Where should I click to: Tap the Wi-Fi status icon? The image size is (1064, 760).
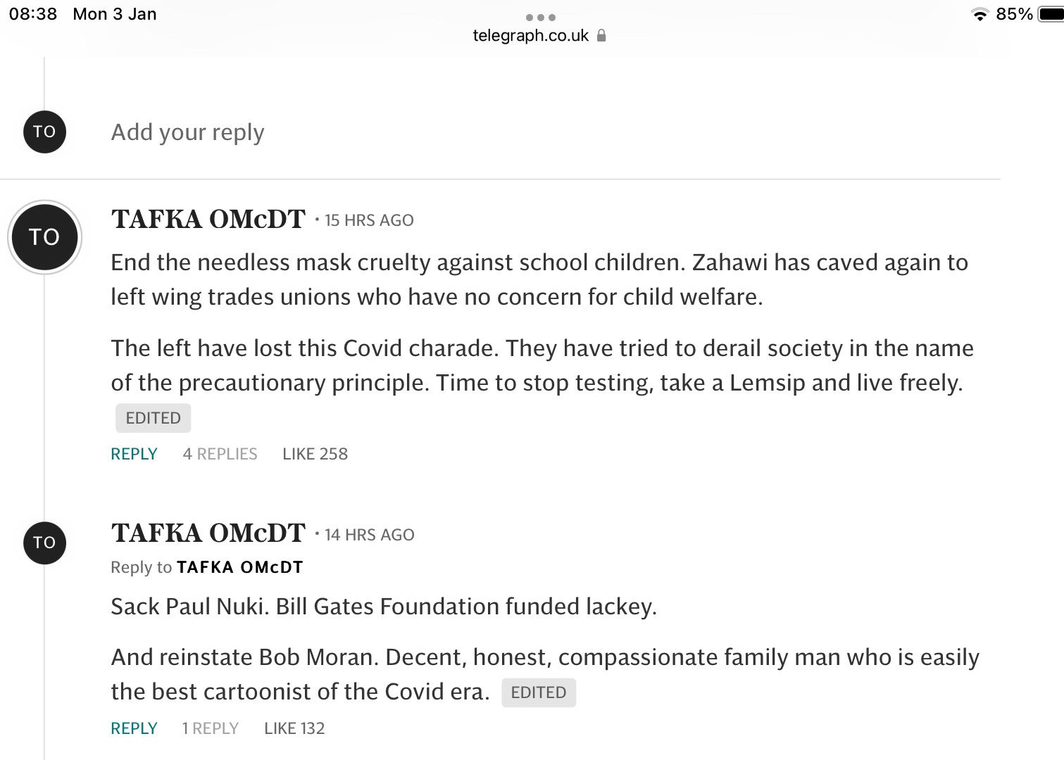(979, 14)
